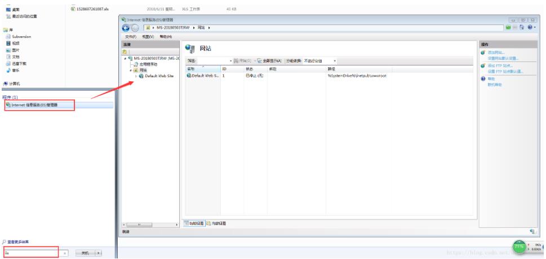Viewport: 546px width, 259px height.
Task: Click 联机帮助 link in actions pane
Action: 495,85
